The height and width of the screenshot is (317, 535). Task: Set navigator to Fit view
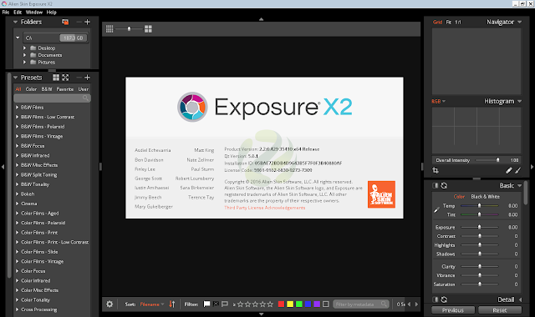point(449,23)
